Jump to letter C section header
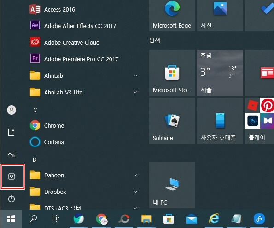 pyautogui.click(x=35, y=110)
